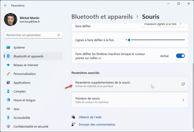Click the Personnalisation paintbrush icon
This screenshot has width=194, height=132.
pos(8,74)
